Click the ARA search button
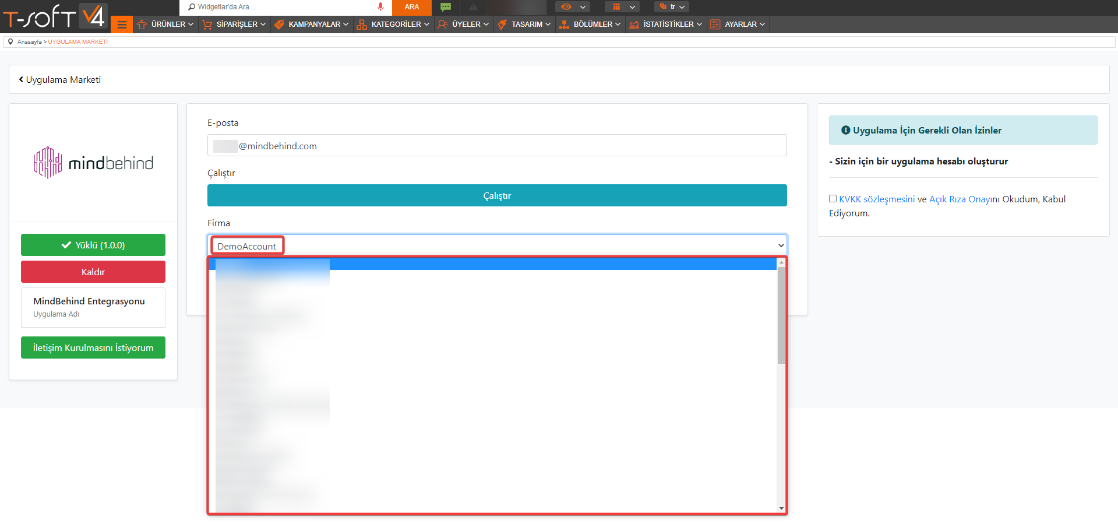Image resolution: width=1118 pixels, height=530 pixels. coord(412,7)
